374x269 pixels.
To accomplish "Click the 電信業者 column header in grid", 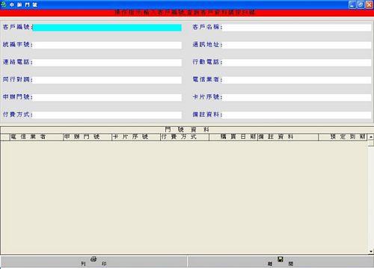I will 37,137.
